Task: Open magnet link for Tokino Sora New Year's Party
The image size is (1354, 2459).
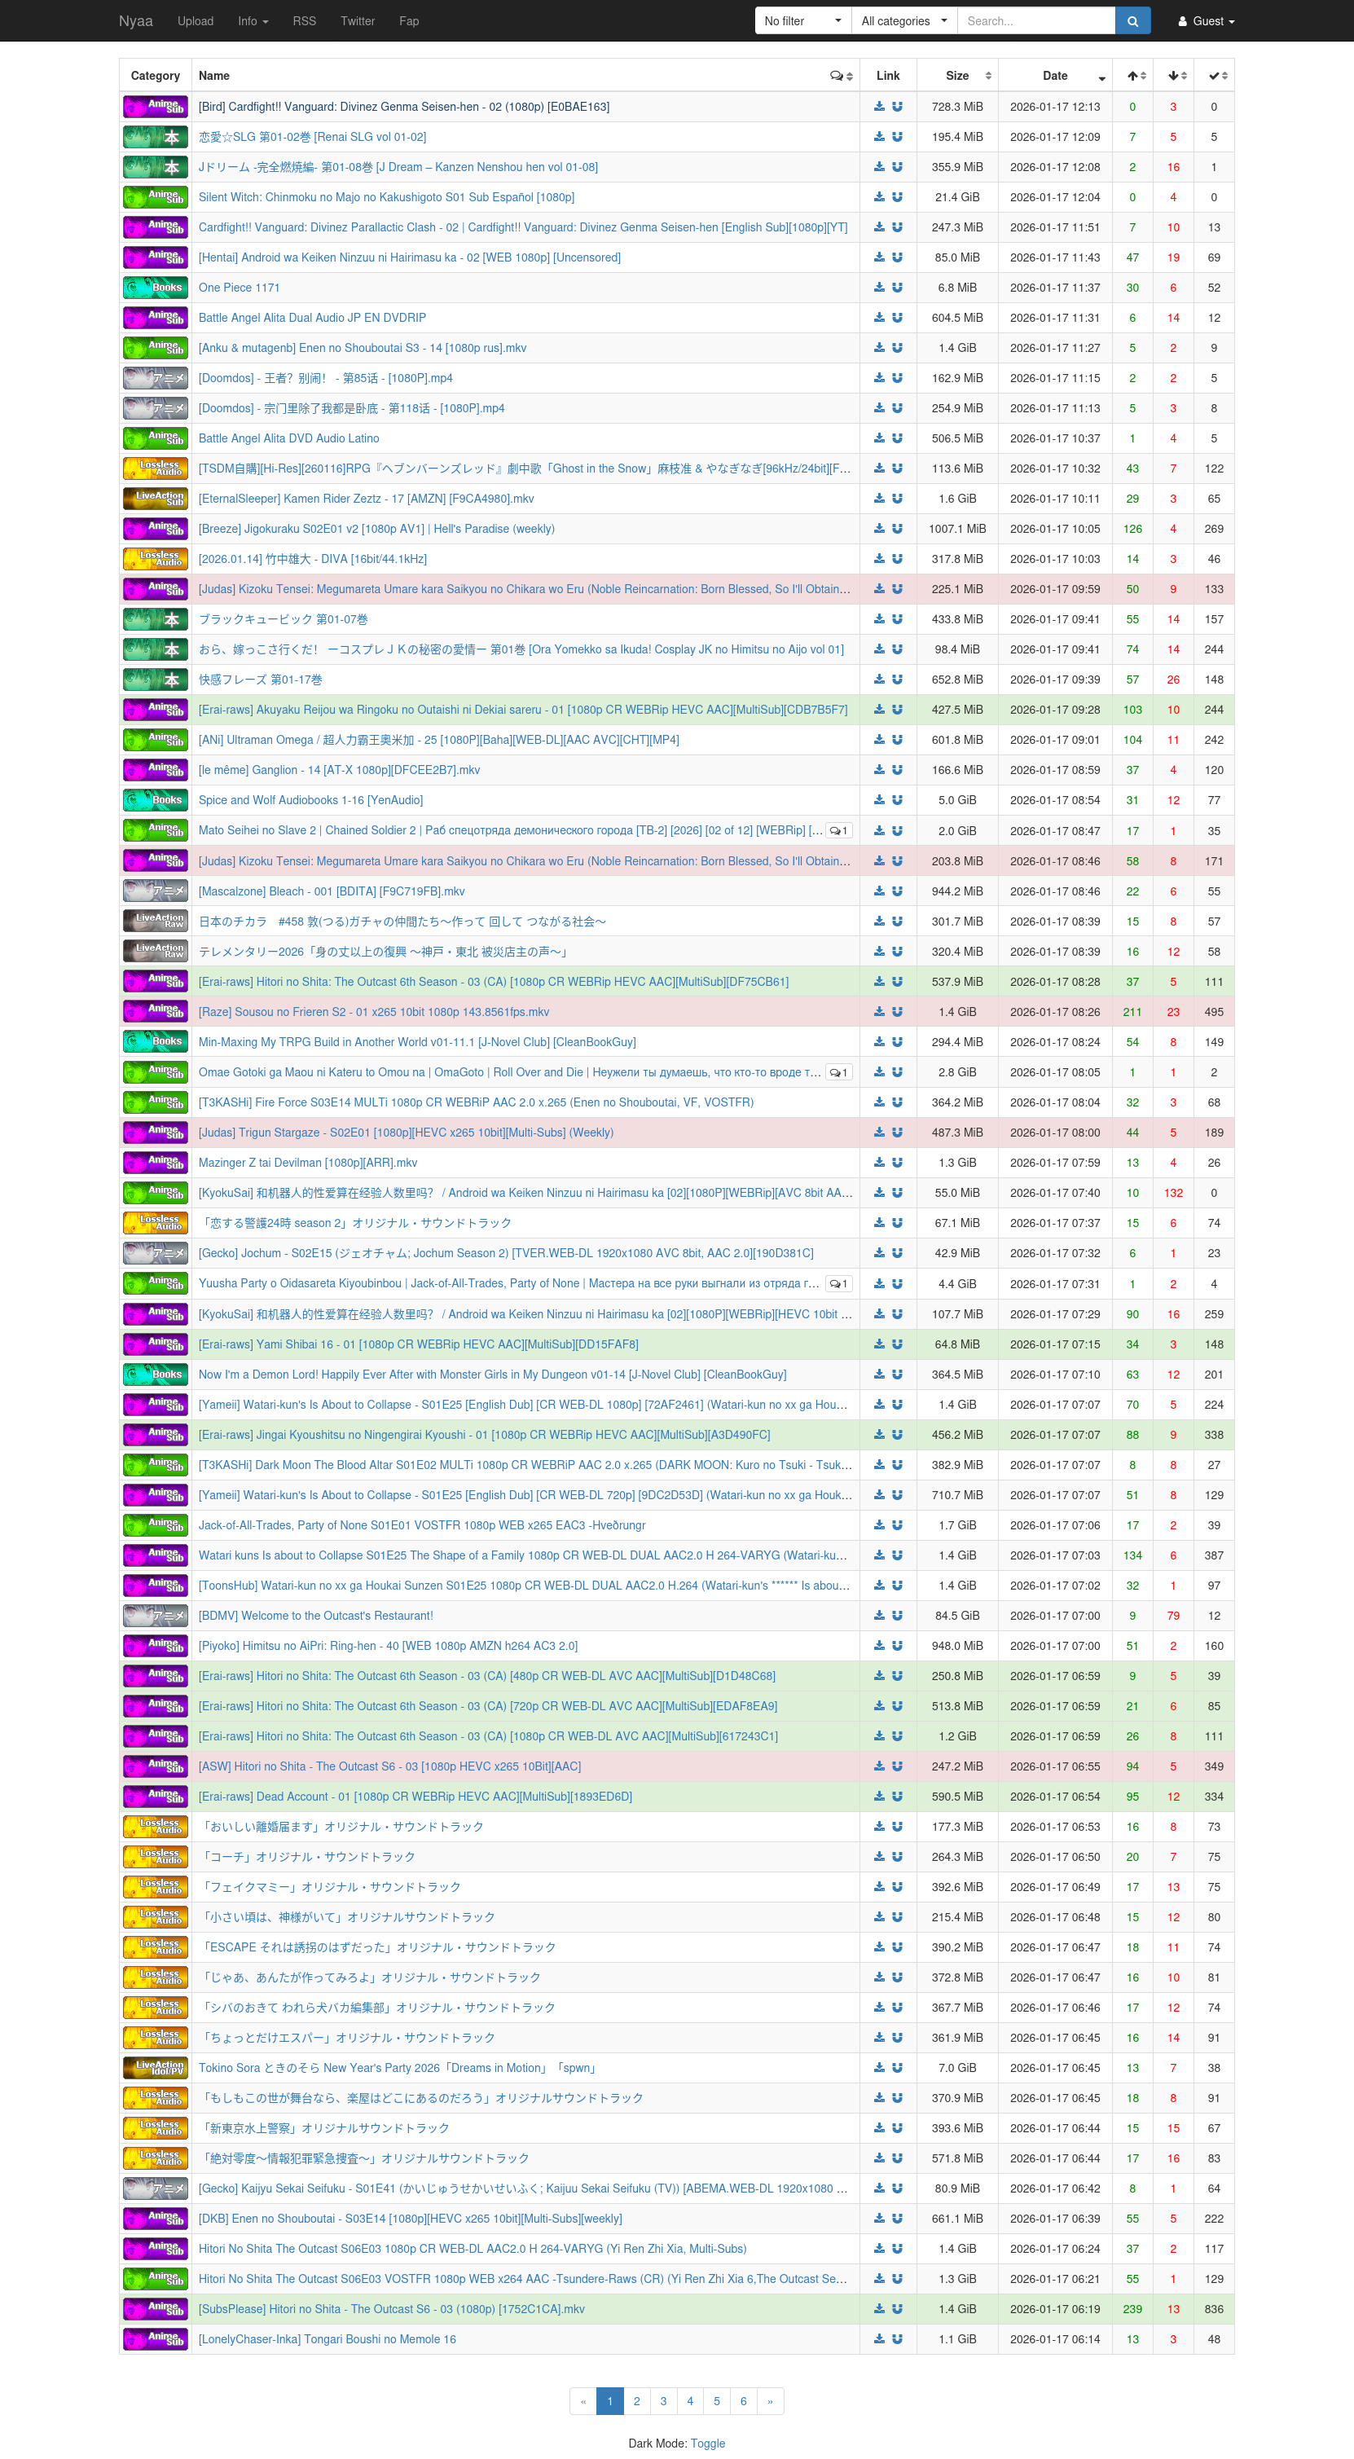Action: (x=897, y=2068)
